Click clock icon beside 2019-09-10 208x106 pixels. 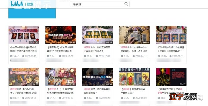point(60,98)
